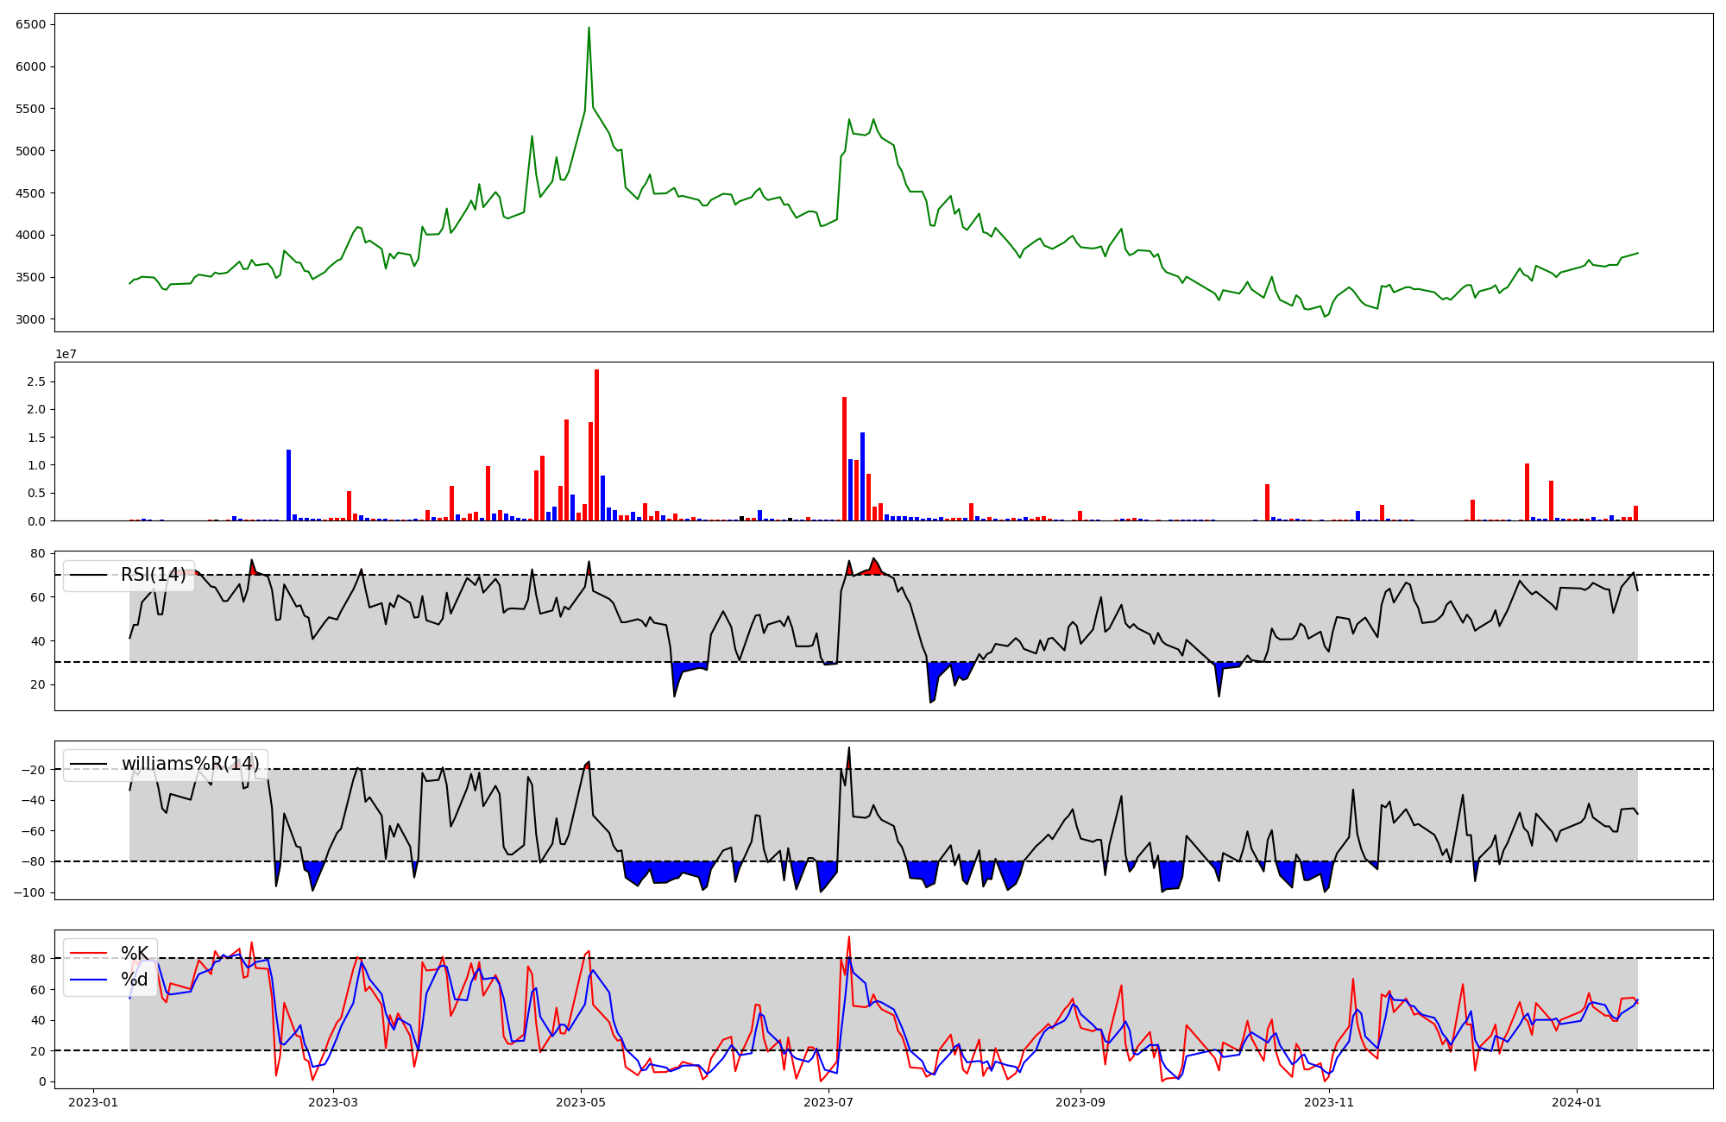Click the −100 tick on Williams %R axis
The width and height of the screenshot is (1726, 1122).
click(30, 892)
